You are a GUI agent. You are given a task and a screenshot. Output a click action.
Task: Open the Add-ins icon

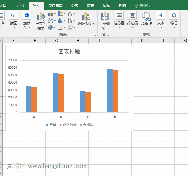click(x=27, y=16)
